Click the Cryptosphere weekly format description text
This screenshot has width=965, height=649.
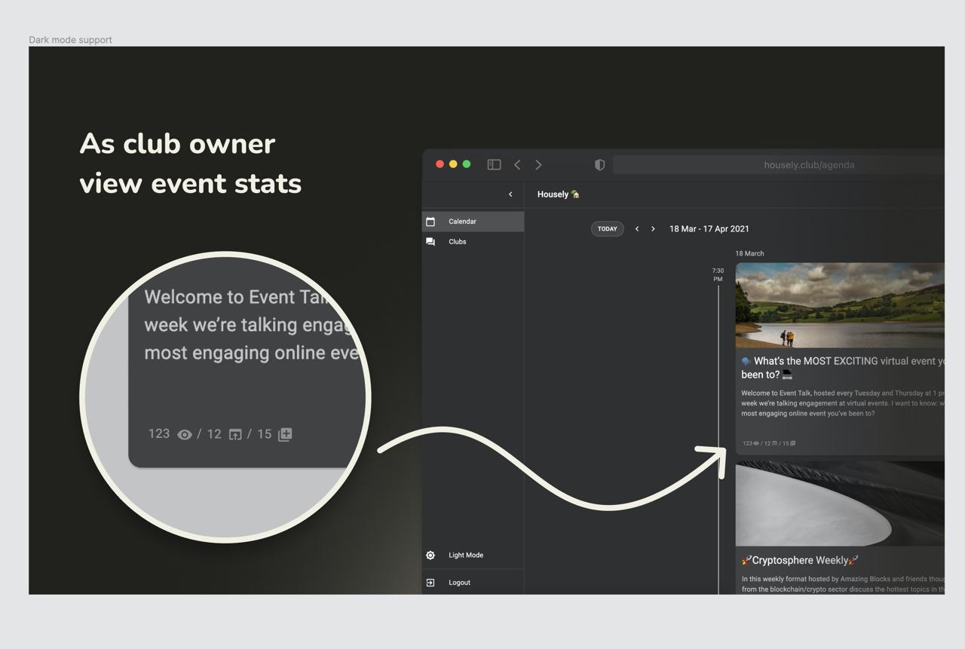[843, 584]
